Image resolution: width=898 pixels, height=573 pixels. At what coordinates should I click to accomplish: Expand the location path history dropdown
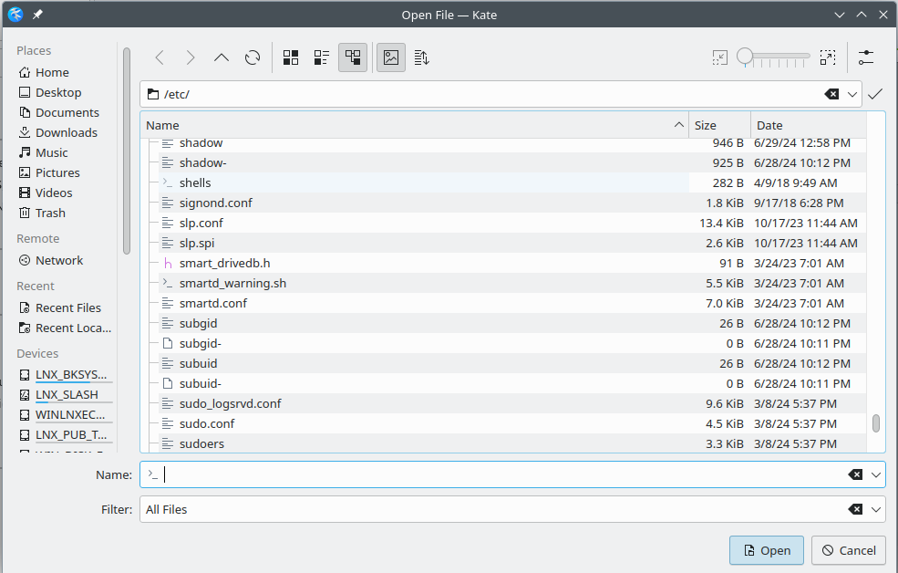[852, 94]
